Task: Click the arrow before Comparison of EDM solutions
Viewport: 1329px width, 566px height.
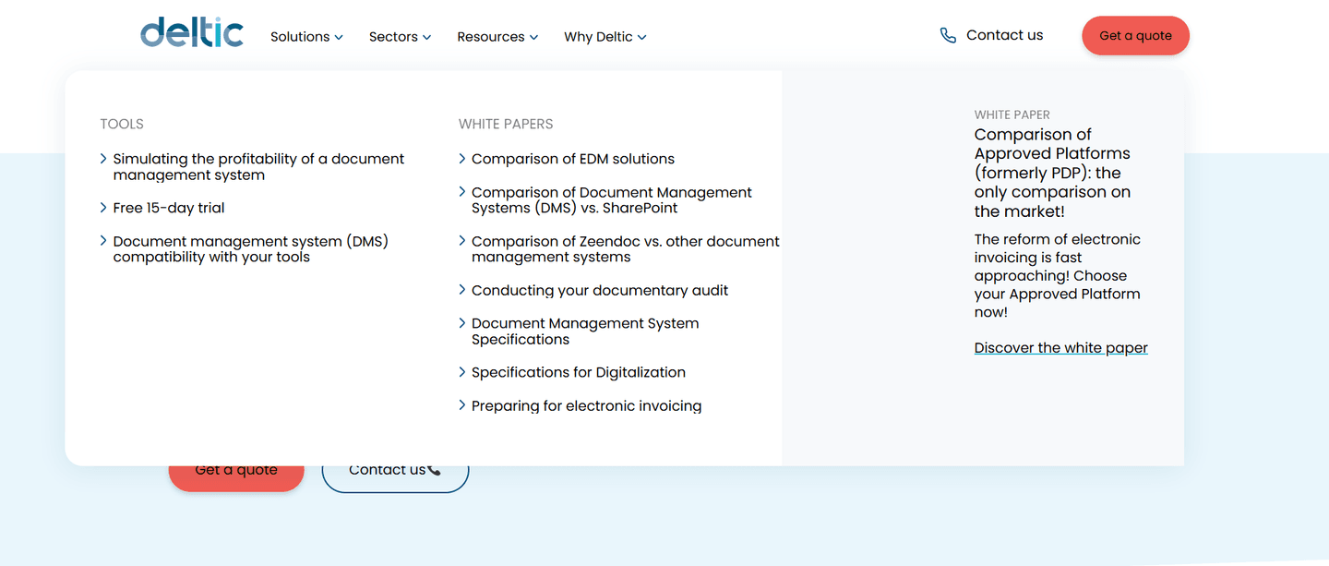Action: pyautogui.click(x=462, y=159)
